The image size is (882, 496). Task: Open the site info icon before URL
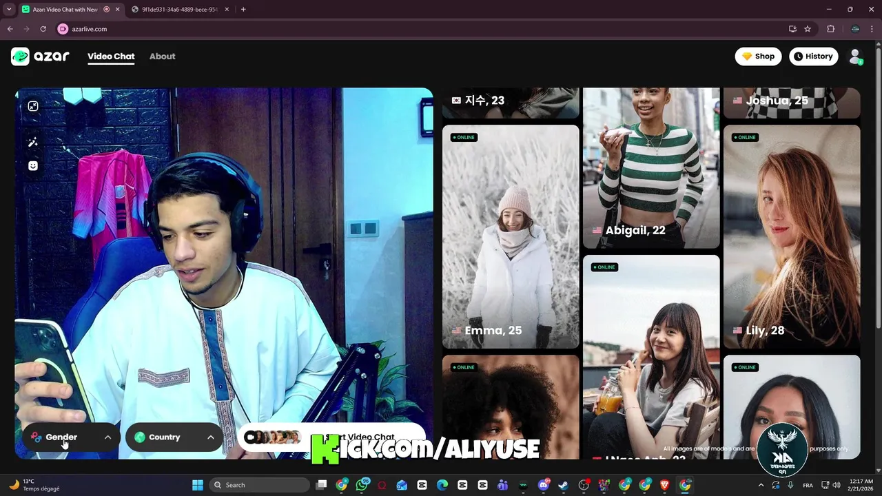pyautogui.click(x=63, y=29)
